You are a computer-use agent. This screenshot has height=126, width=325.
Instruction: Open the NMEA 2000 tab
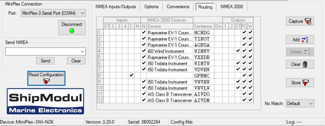coord(232,7)
